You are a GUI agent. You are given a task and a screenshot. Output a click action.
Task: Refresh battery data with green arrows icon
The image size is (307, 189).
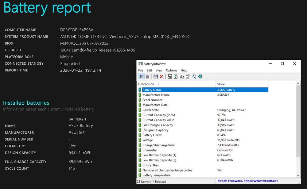click(x=176, y=77)
